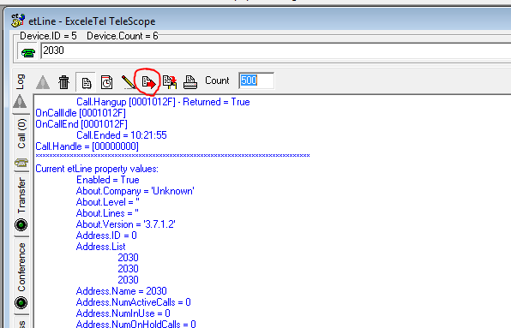Click the 'OnCallIdle [0001012F]' log line
The width and height of the screenshot is (511, 328).
tap(81, 113)
